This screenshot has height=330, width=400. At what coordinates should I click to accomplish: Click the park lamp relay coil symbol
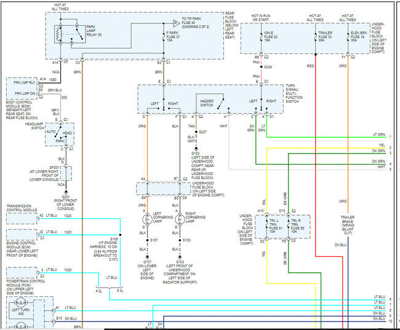[60, 34]
